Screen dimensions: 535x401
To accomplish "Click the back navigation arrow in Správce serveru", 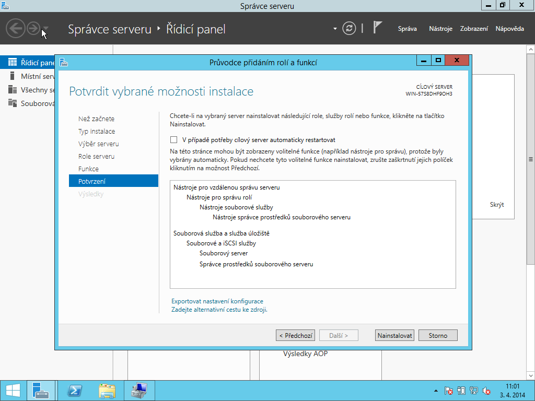I will tap(16, 28).
